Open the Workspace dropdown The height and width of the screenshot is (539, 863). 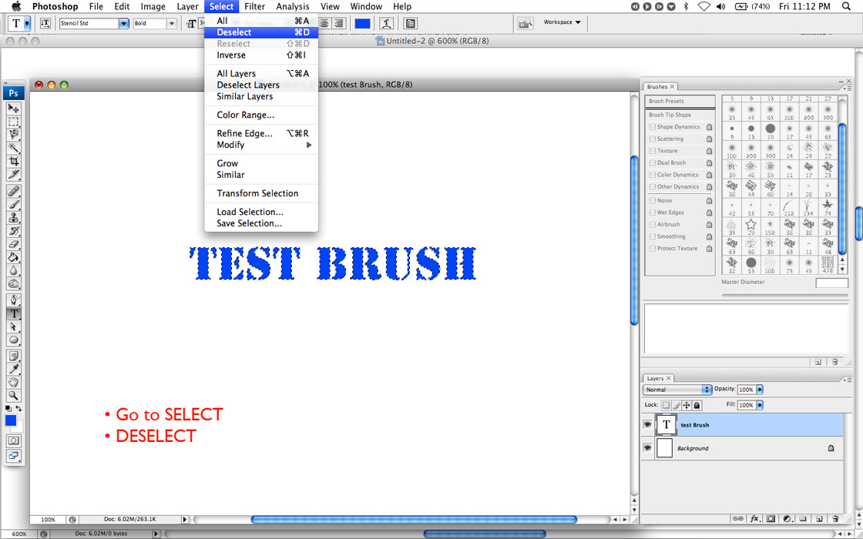[x=562, y=22]
